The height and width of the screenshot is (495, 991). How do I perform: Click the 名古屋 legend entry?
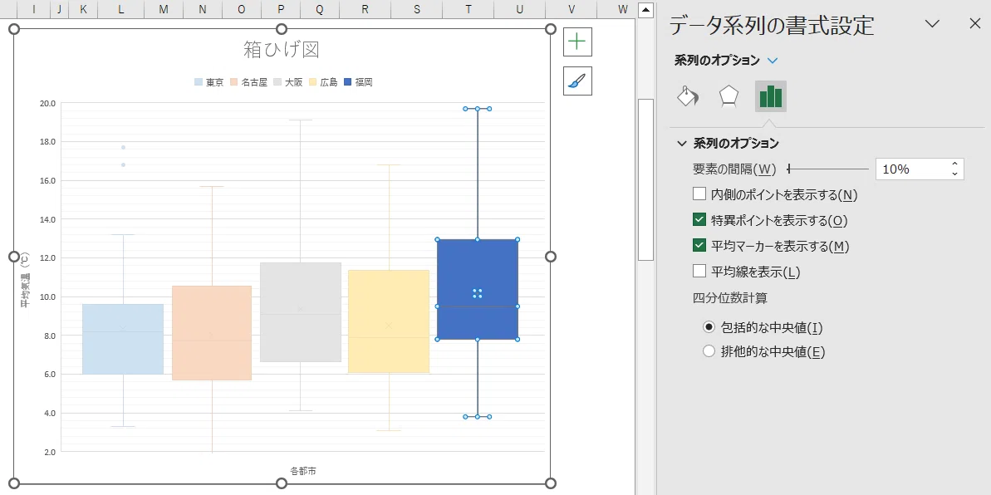point(249,82)
